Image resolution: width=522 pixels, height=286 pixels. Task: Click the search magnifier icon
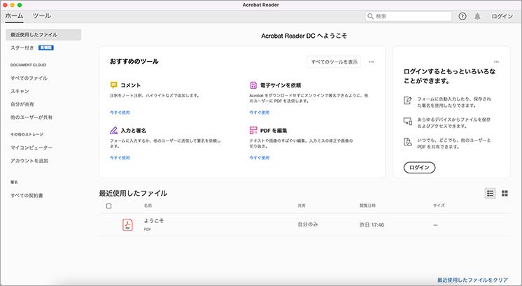pos(370,16)
